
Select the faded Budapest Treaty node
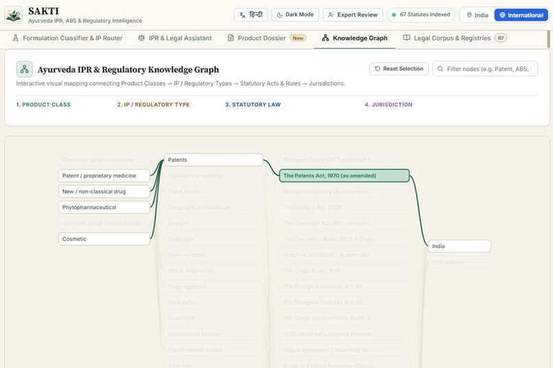coord(344,160)
